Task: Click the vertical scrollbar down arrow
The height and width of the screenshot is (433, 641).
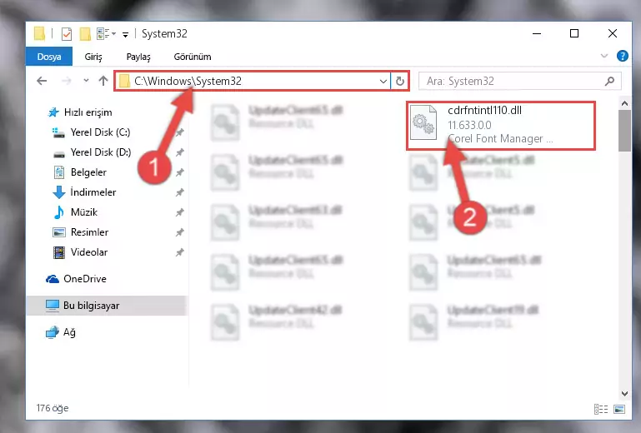Action: click(x=624, y=394)
